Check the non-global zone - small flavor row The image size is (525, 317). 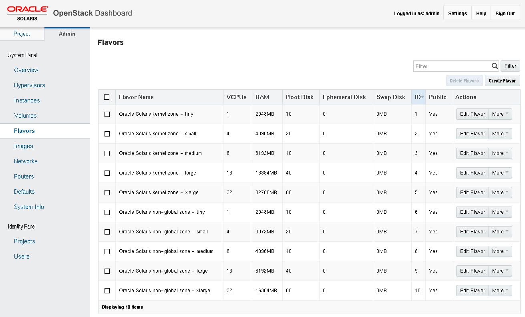[107, 232]
